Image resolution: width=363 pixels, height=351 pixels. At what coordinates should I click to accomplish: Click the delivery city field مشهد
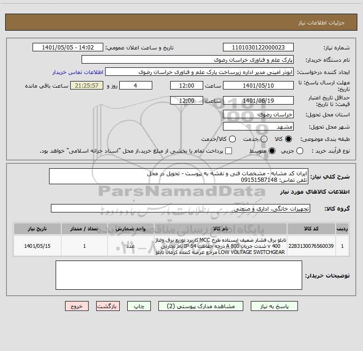(258, 127)
